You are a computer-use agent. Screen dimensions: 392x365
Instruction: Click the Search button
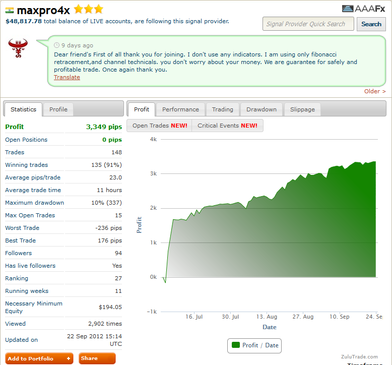[371, 24]
